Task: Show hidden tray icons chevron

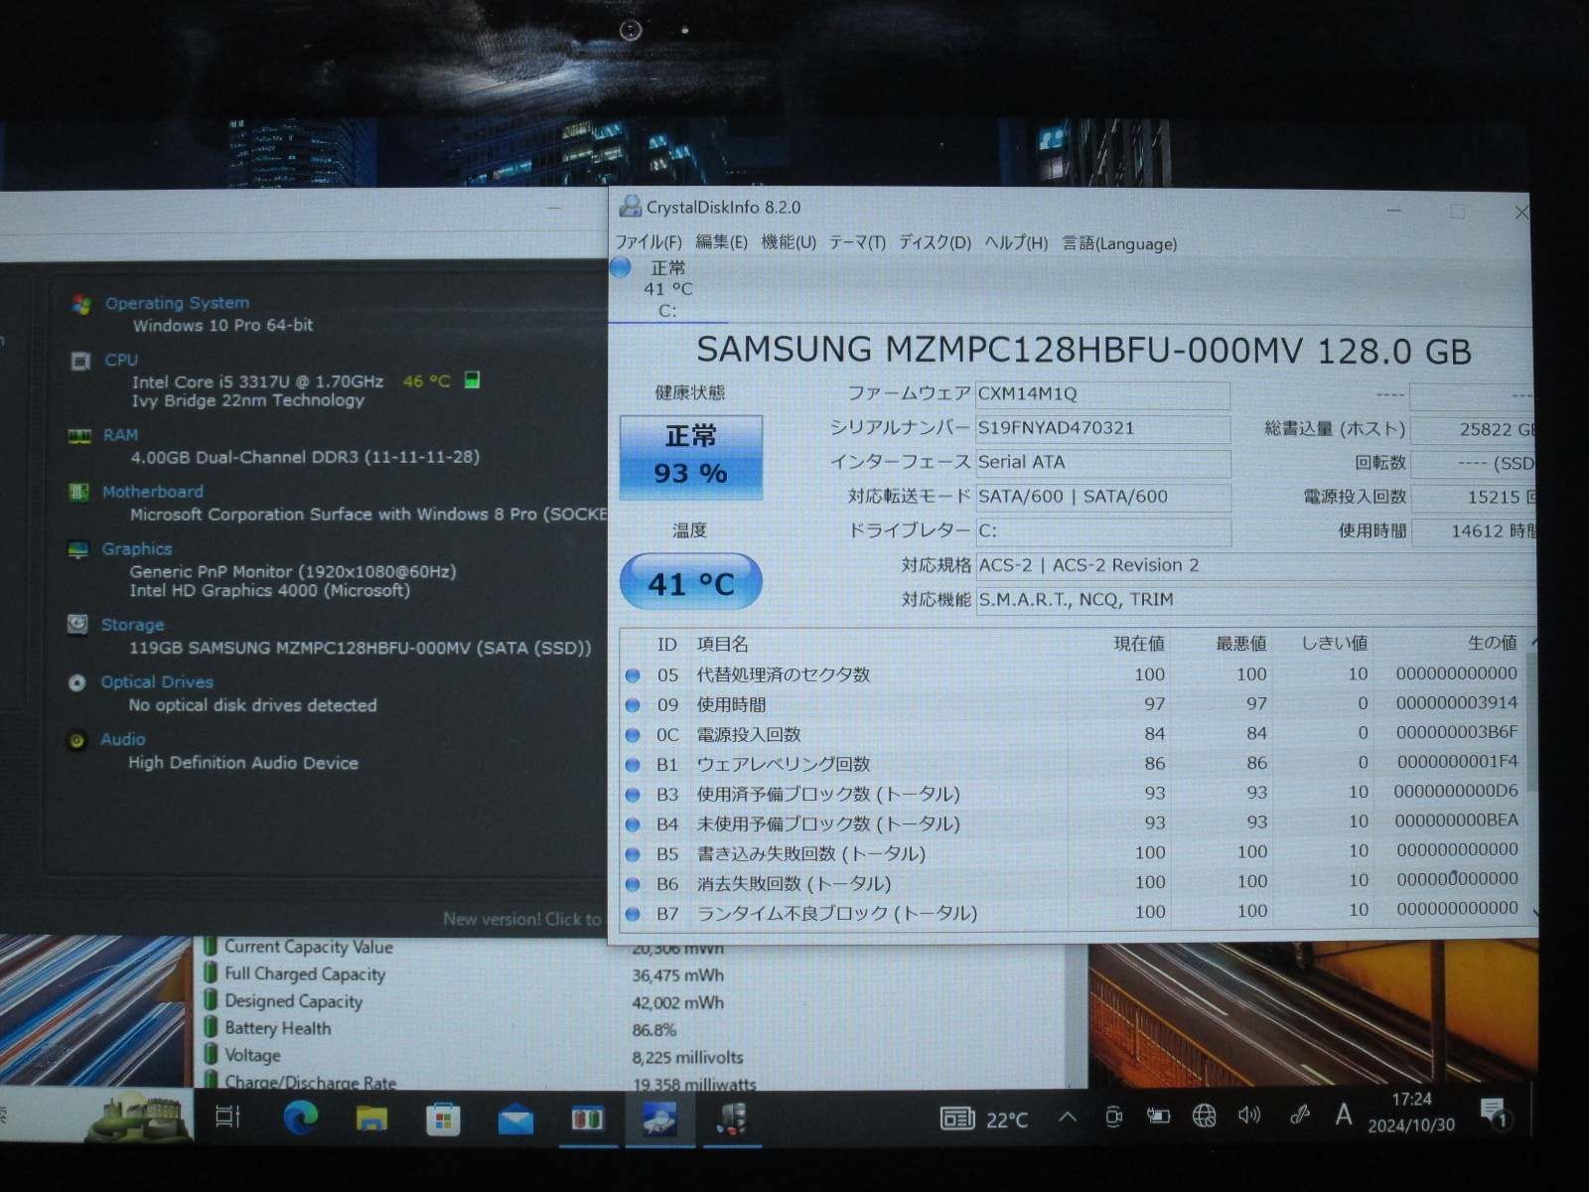Action: (1068, 1117)
